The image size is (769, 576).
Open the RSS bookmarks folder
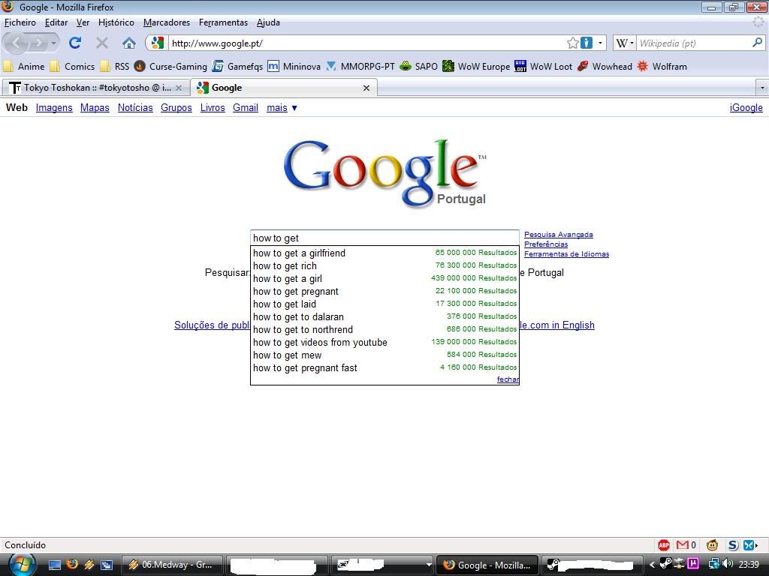click(115, 66)
